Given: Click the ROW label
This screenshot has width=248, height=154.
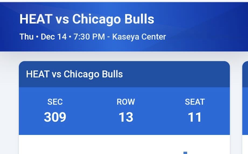Looking at the screenshot, I should pos(126,102).
